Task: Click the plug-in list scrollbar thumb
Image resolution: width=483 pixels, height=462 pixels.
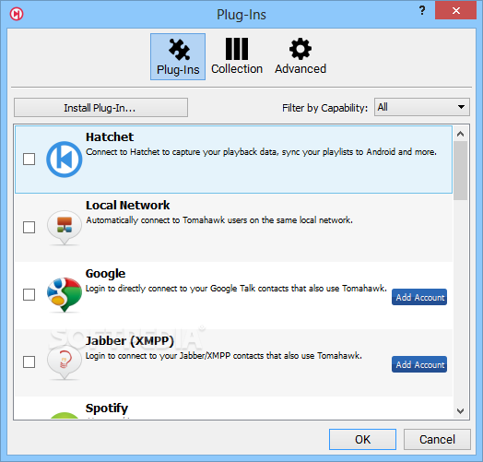Action: pos(461,171)
